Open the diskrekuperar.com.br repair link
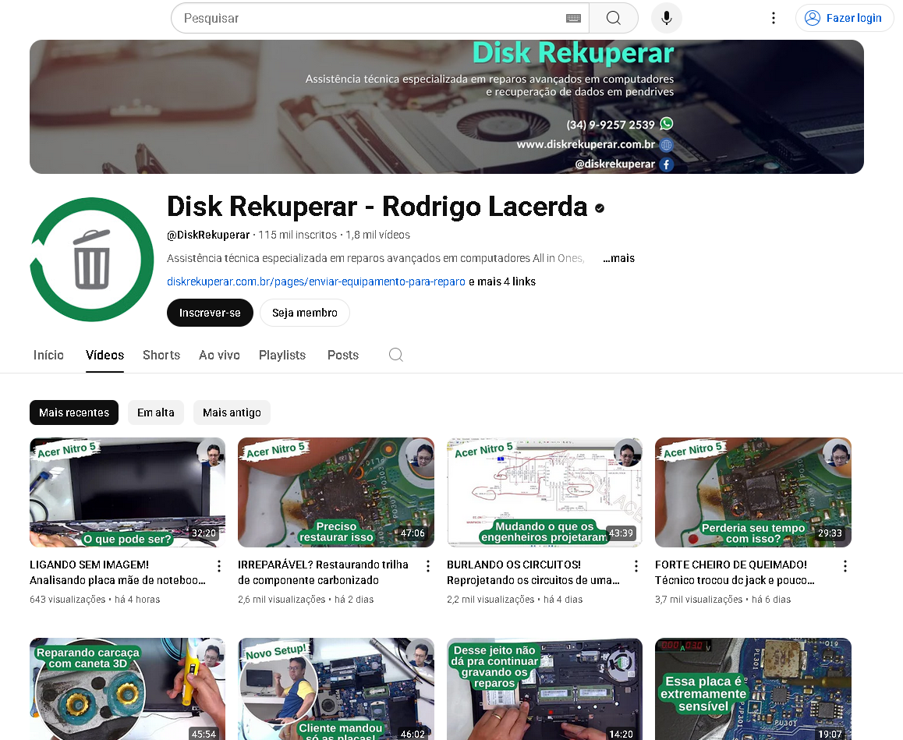This screenshot has width=903, height=740. (x=316, y=281)
